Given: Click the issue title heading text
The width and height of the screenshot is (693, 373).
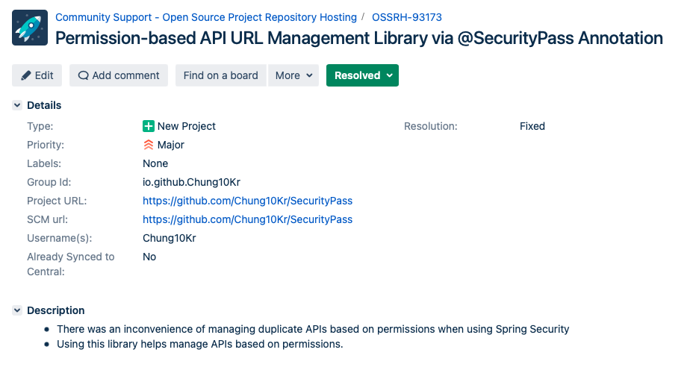Looking at the screenshot, I should pos(359,37).
